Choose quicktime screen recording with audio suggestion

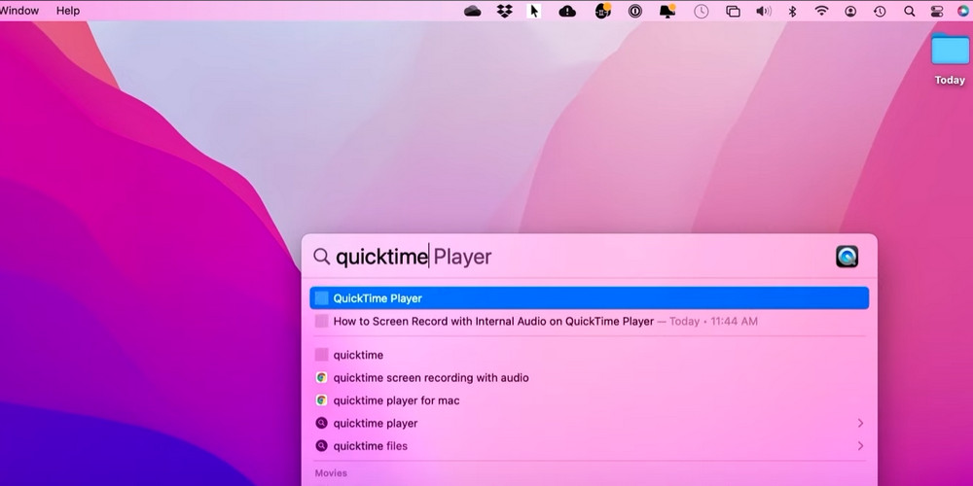[x=589, y=377]
